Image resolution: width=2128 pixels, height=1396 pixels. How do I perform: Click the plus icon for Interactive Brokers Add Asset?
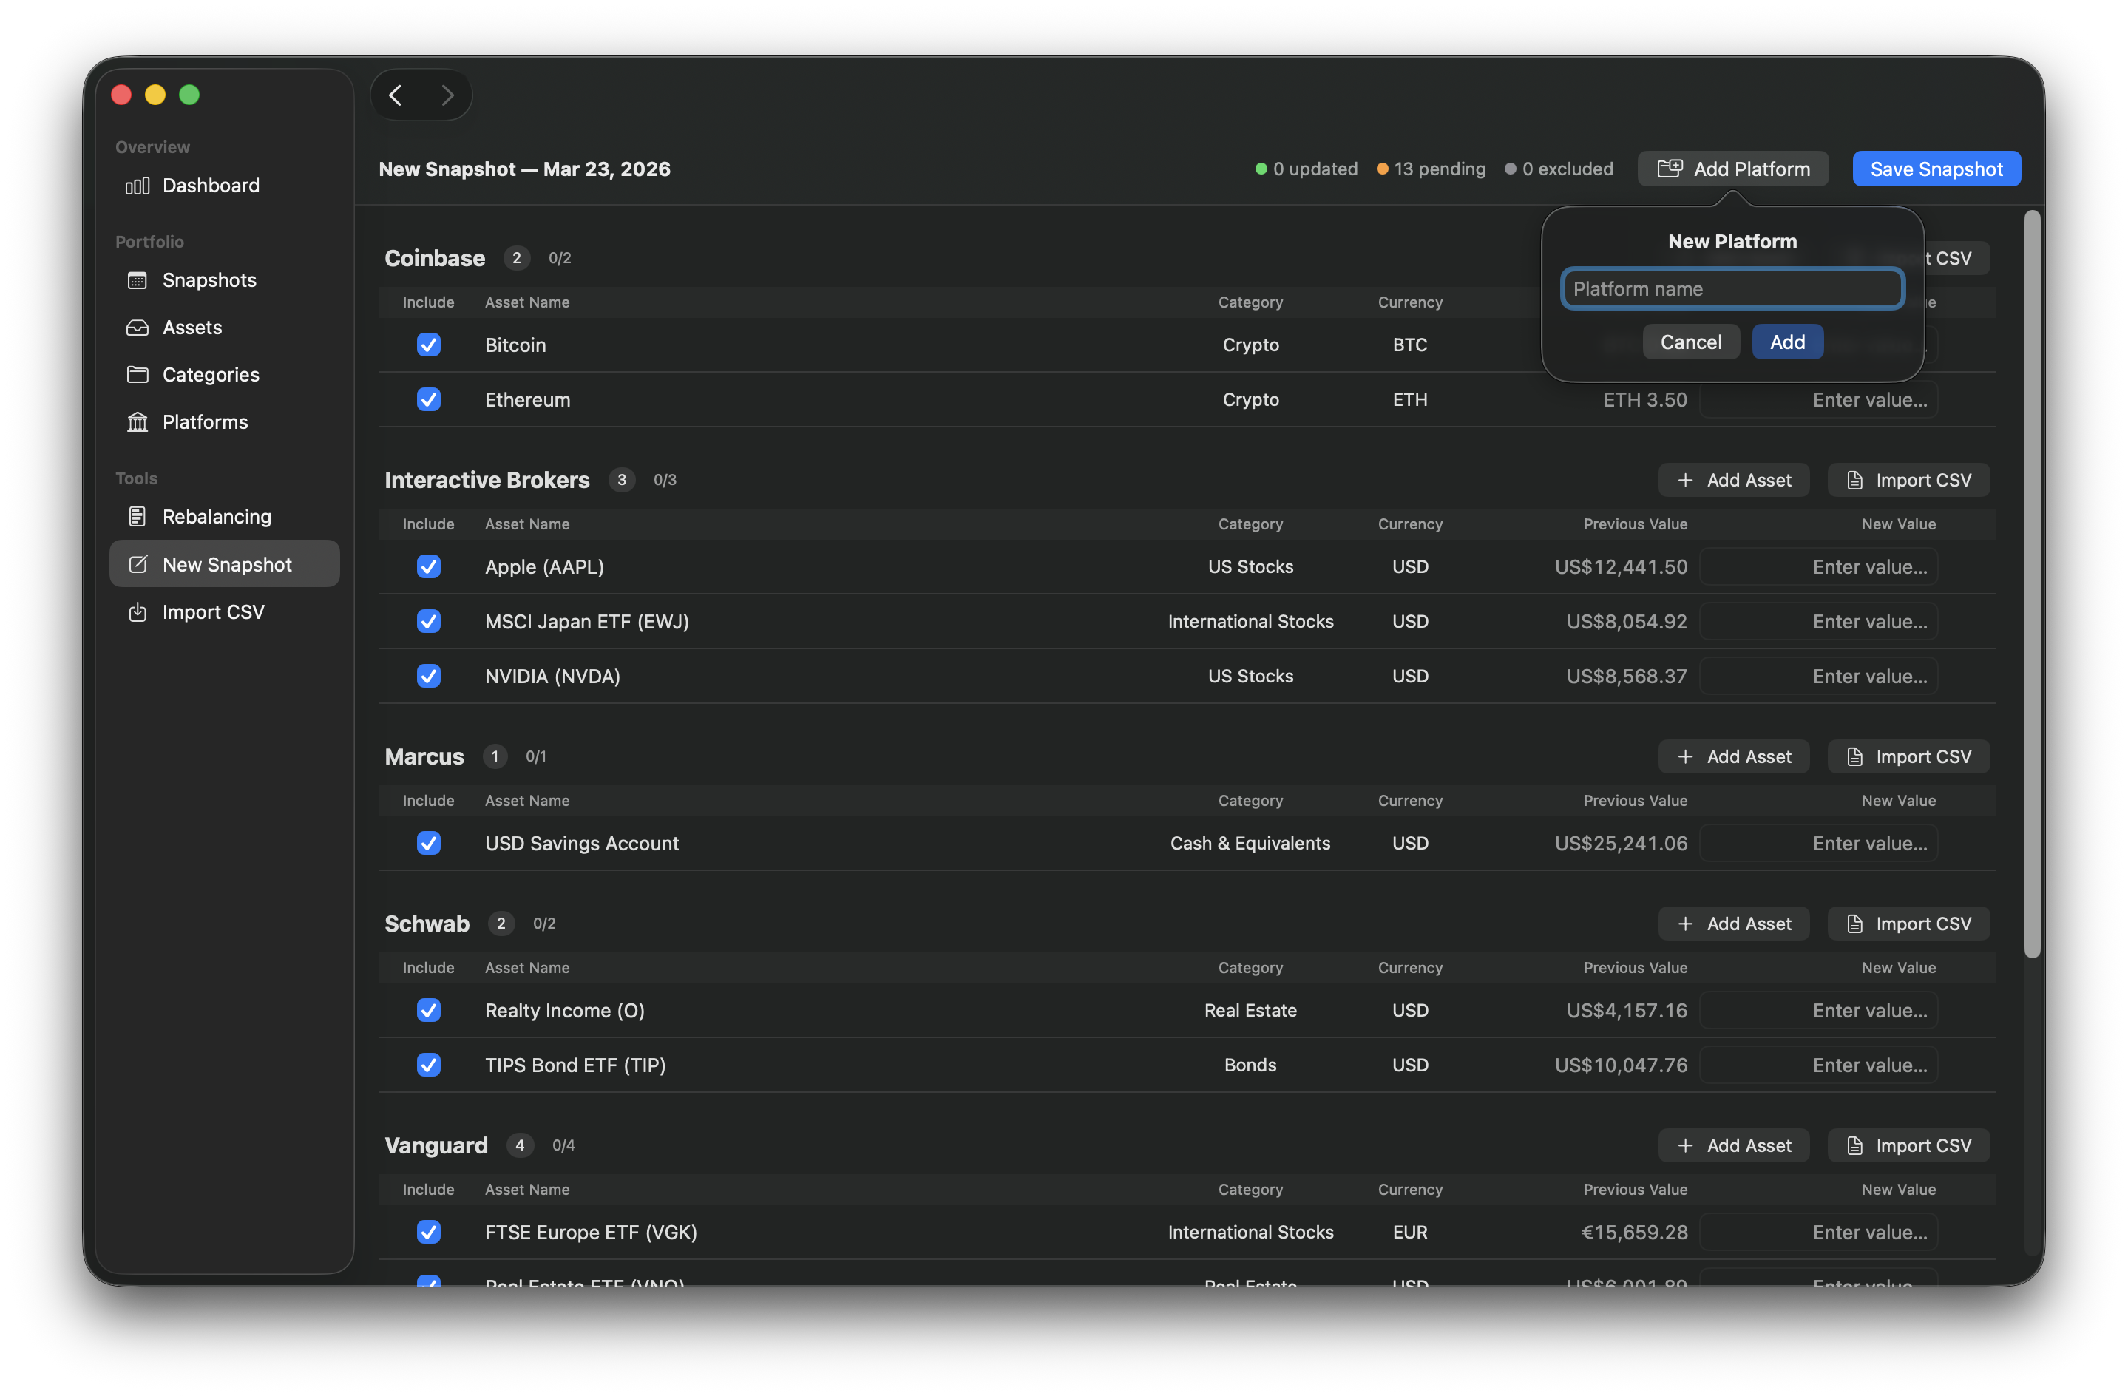(1685, 480)
